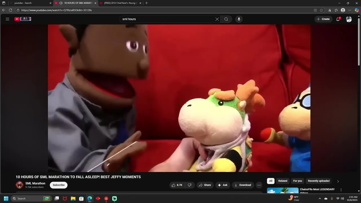Go back in the browser
Screen dimensions: 361x203
4,10
